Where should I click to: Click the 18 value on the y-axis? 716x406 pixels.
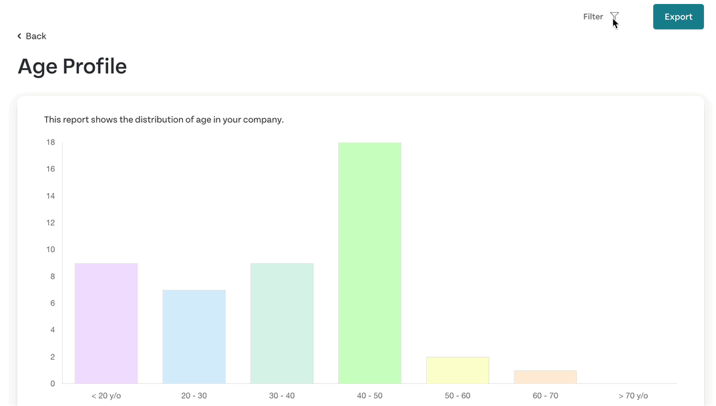[50, 142]
